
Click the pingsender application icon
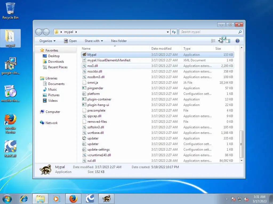tap(84, 88)
